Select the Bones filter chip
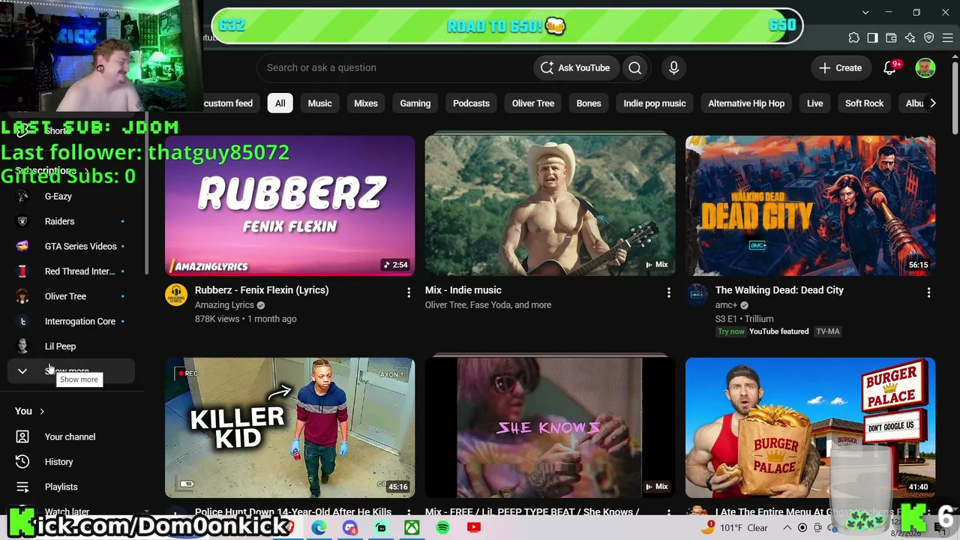 pos(589,103)
